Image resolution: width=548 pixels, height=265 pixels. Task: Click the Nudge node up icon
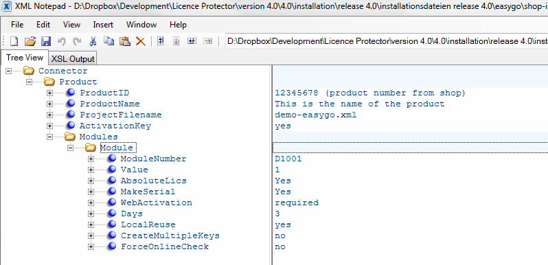[161, 41]
